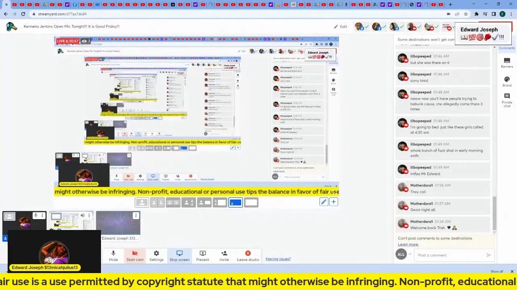517x290 pixels.
Task: Open the Chrome three-dot menu
Action: coord(511,14)
